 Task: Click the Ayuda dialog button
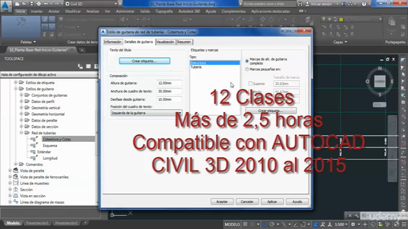(x=297, y=202)
